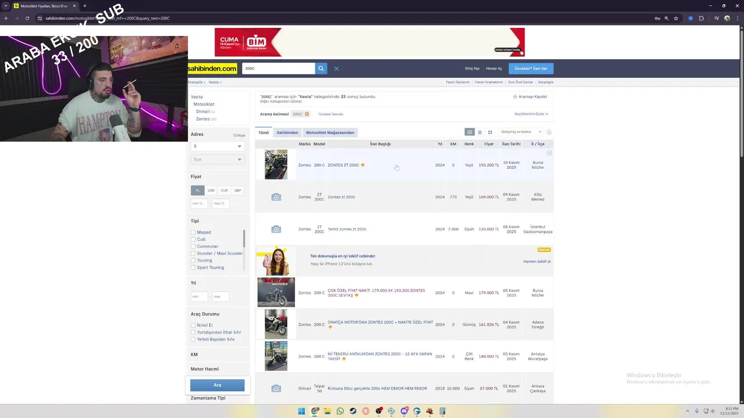
Task: Check the Sport Touring checkbox
Action: pyautogui.click(x=193, y=268)
